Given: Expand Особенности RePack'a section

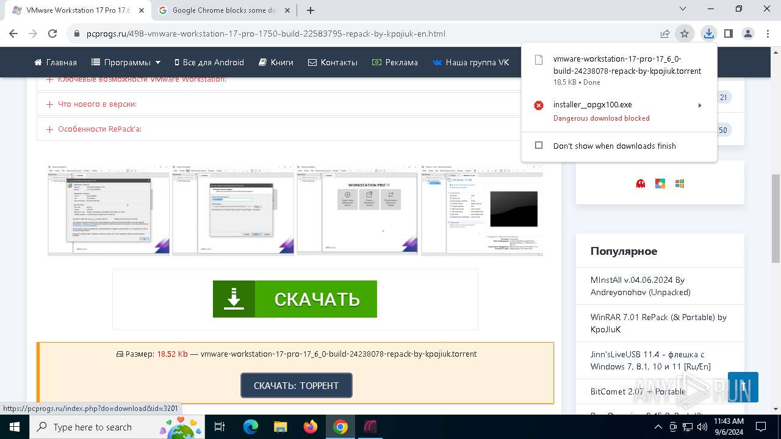Looking at the screenshot, I should tap(295, 129).
